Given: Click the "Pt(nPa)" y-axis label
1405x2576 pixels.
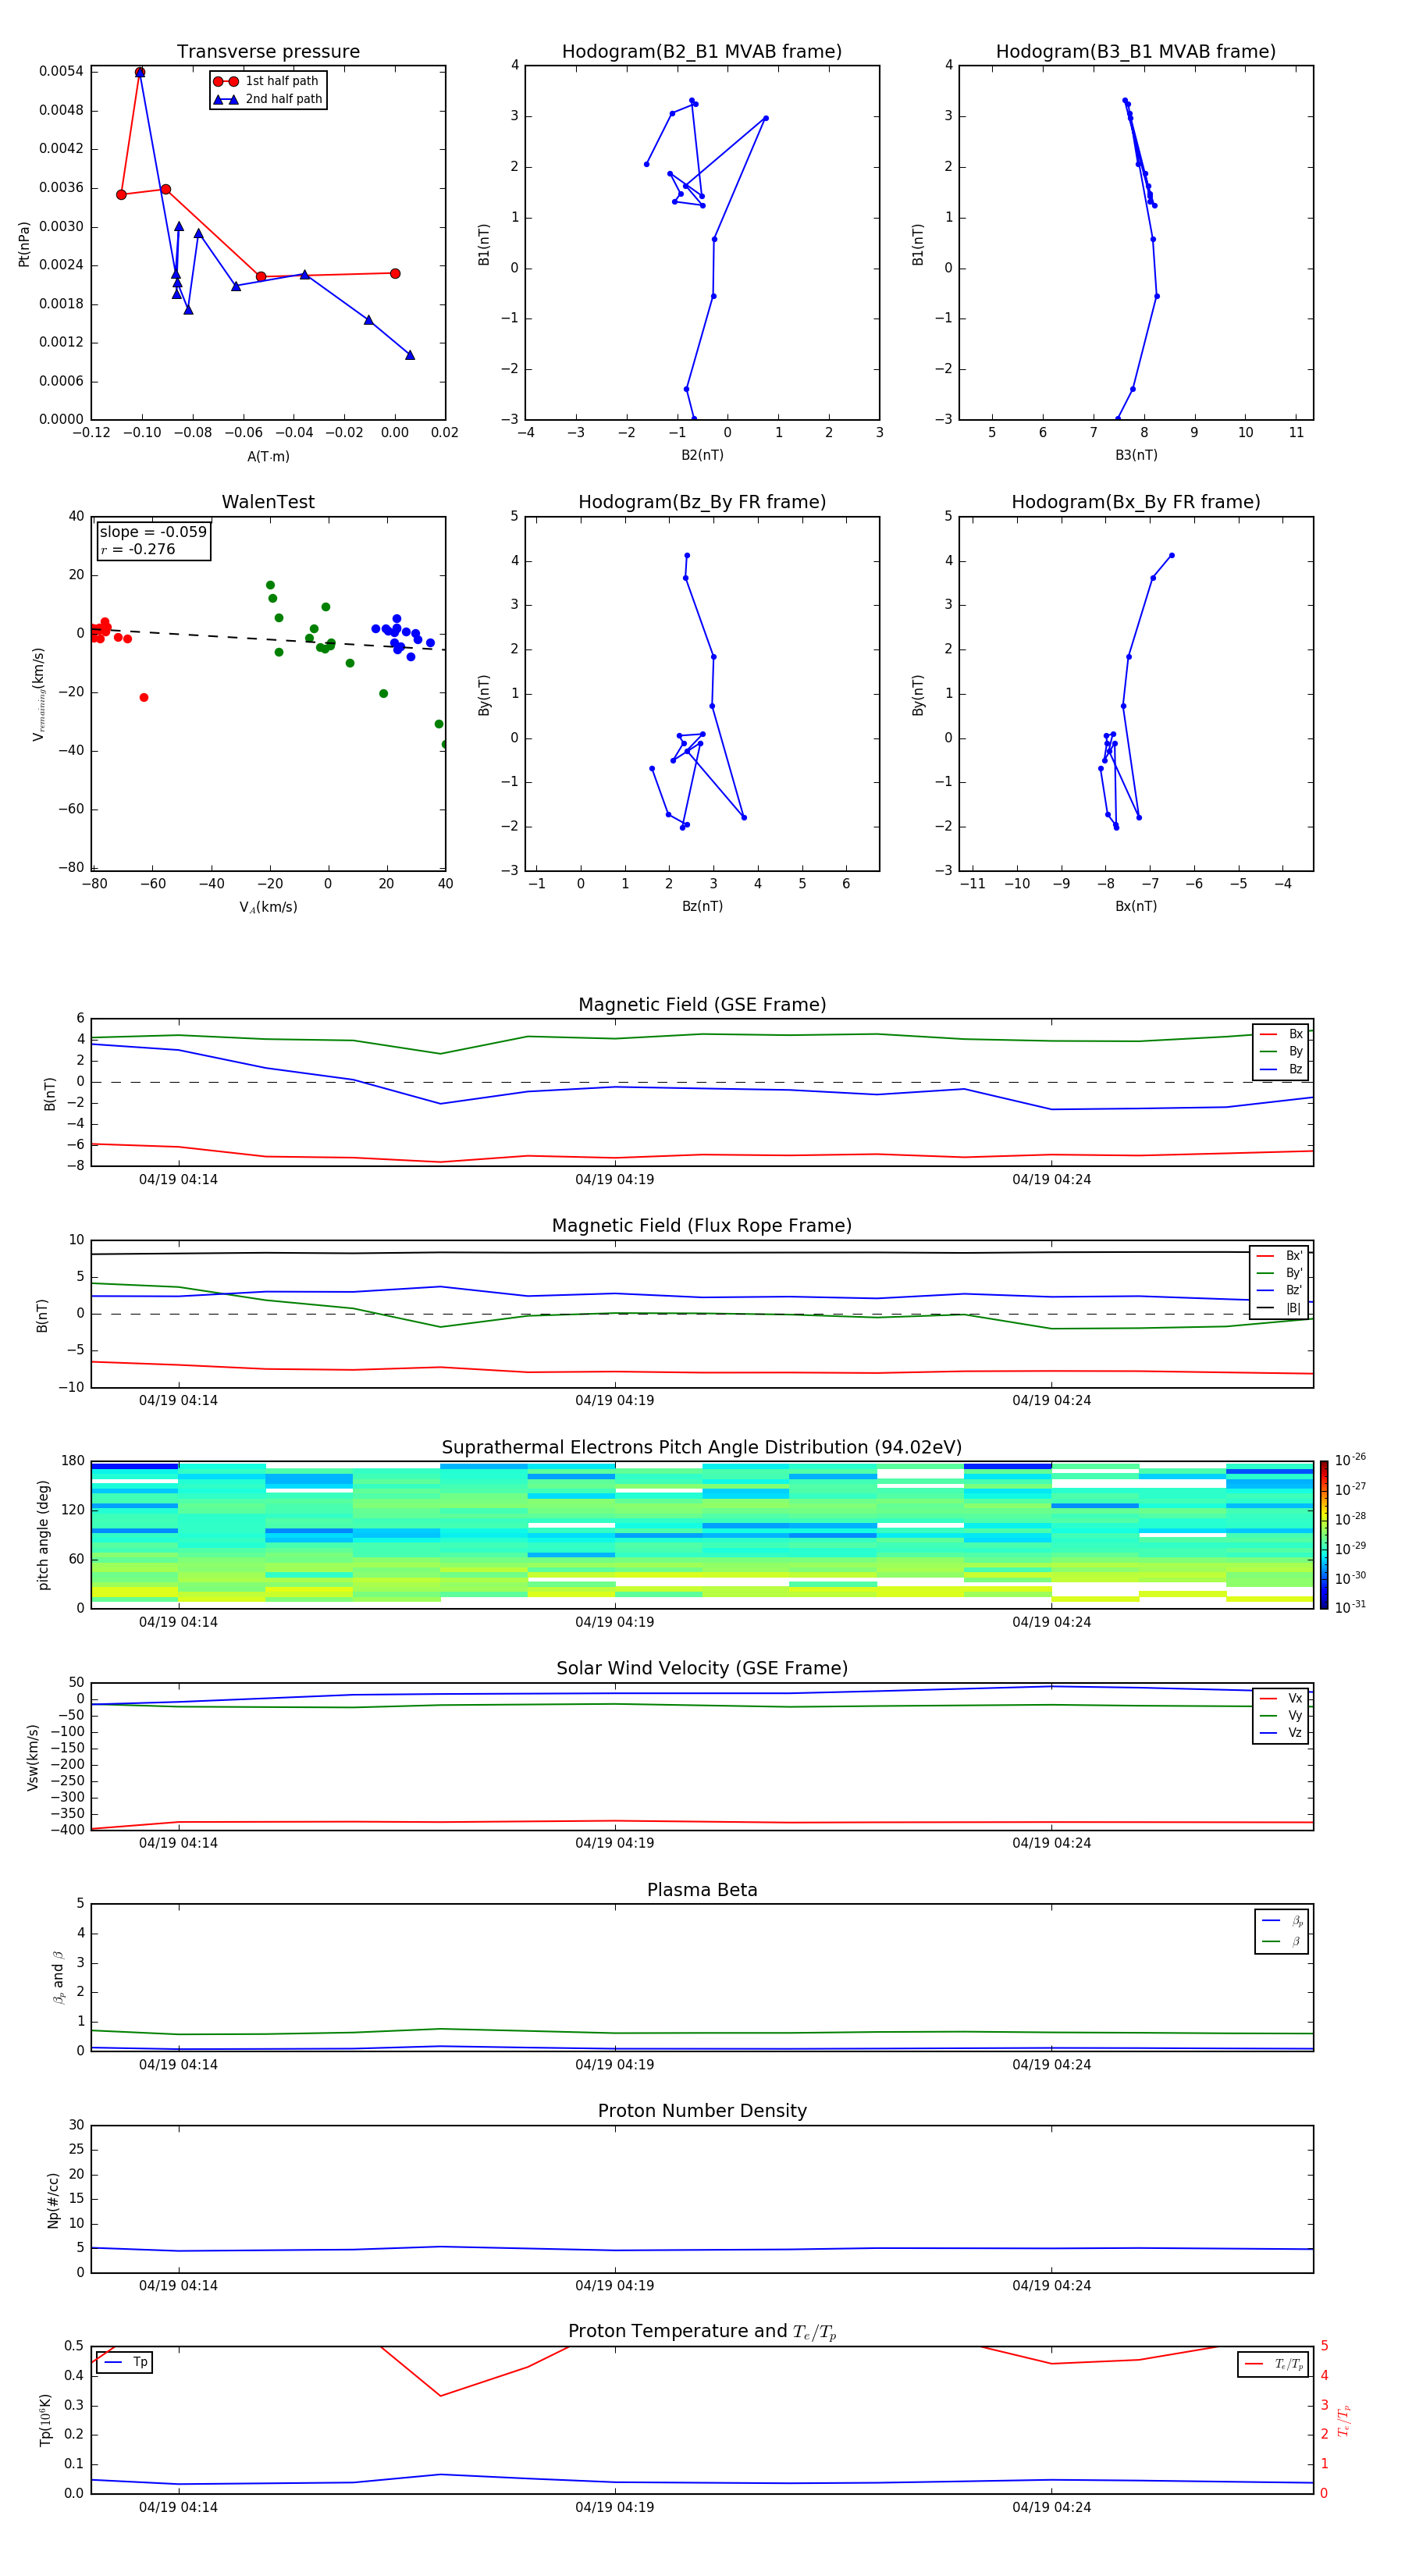Looking at the screenshot, I should (24, 244).
